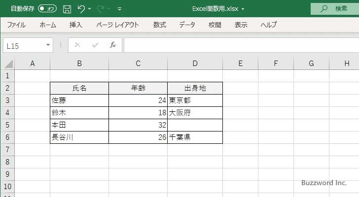Select the cell containing 鈴木
Viewport: 359px width, 197px height.
click(x=79, y=113)
